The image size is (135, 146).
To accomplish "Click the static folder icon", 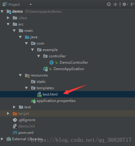I will 33,82.
